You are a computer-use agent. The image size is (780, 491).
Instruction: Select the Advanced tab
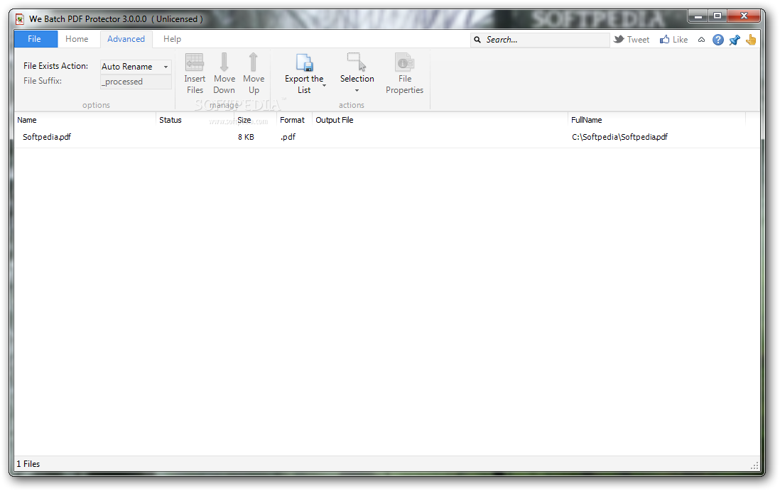pos(126,39)
